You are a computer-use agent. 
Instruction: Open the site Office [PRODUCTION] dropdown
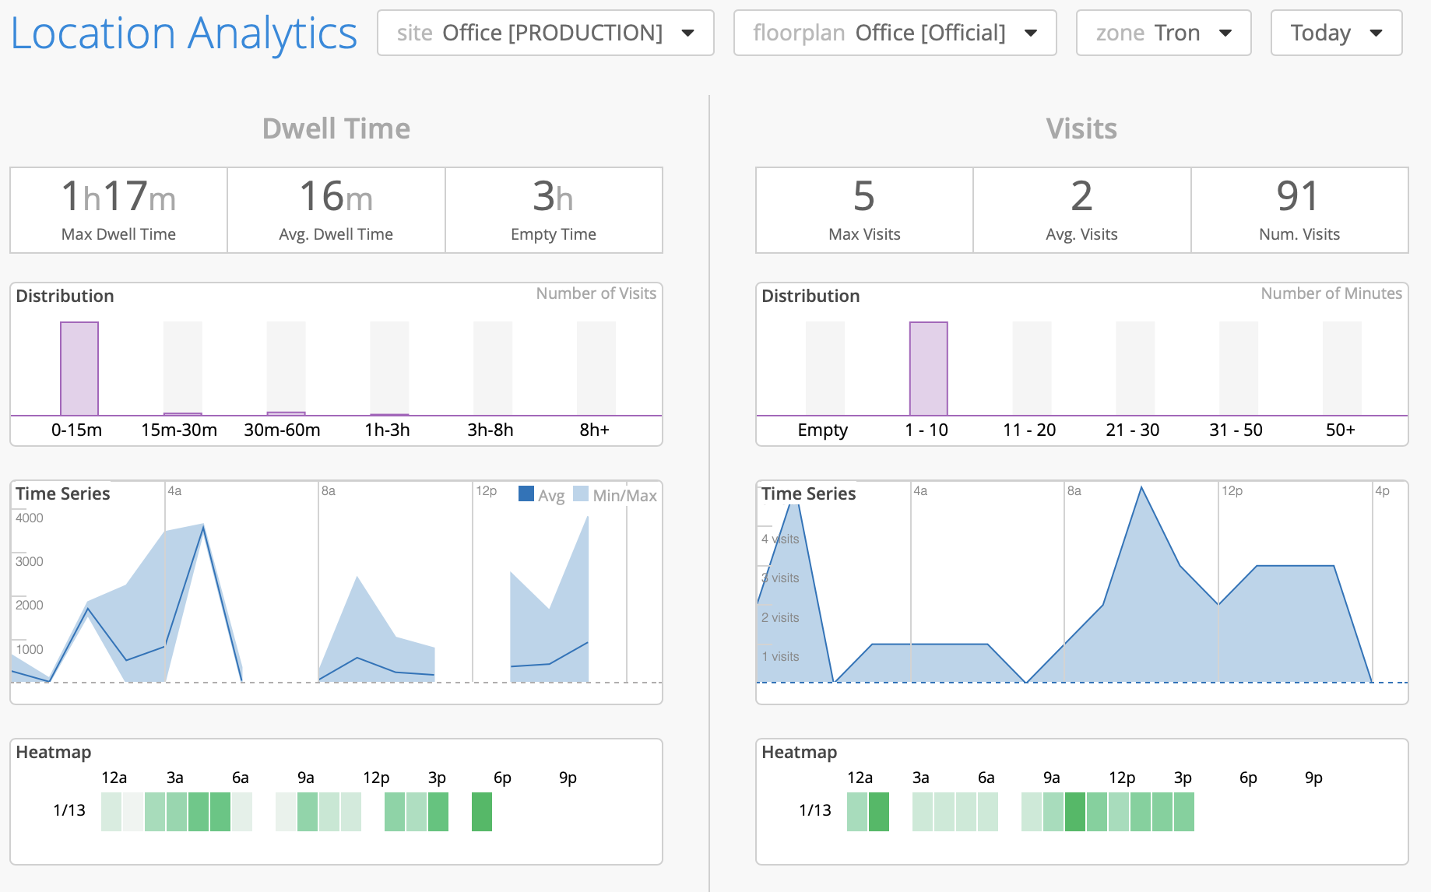[545, 33]
